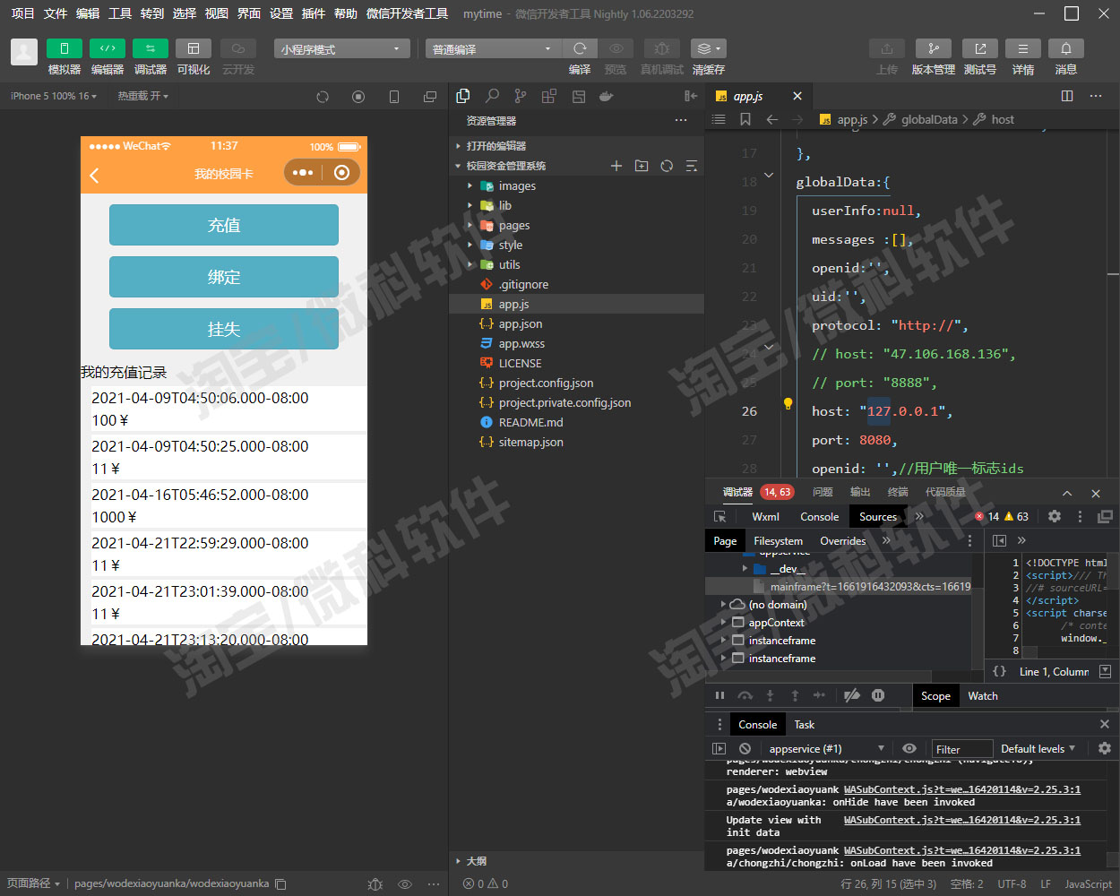Toggle the Debugger panel button
This screenshot has width=1120, height=896.
point(151,48)
